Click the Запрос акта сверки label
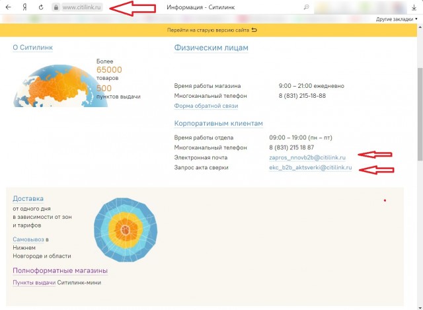423x310 pixels. point(201,167)
